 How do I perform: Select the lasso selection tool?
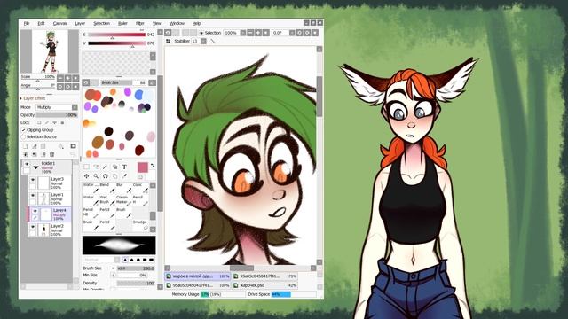[96, 167]
